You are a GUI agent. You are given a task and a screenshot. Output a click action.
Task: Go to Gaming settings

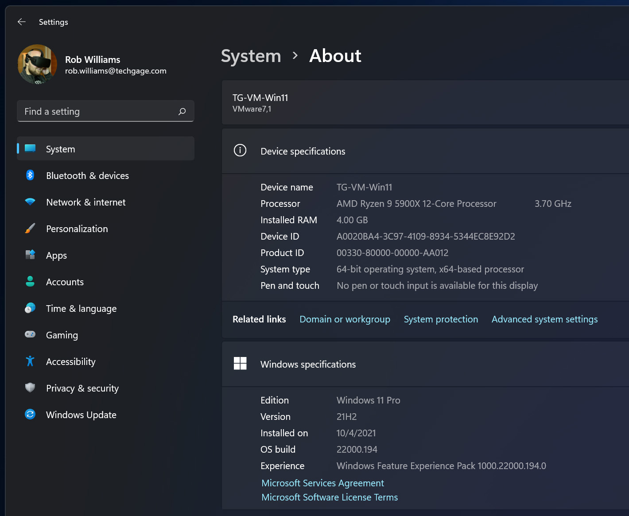pyautogui.click(x=105, y=335)
